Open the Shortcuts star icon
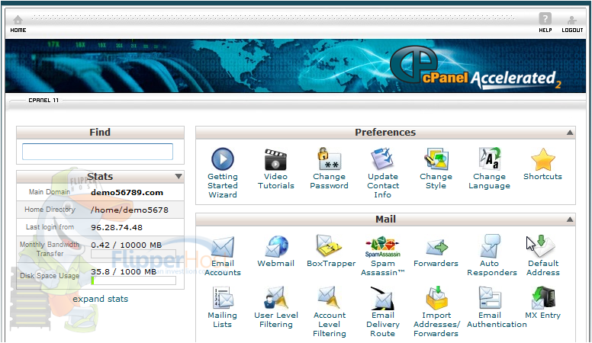592x343 pixels. click(x=543, y=159)
